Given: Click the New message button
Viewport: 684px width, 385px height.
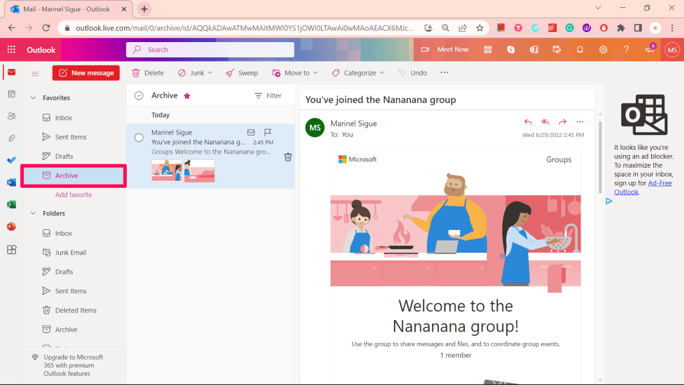Looking at the screenshot, I should point(85,73).
